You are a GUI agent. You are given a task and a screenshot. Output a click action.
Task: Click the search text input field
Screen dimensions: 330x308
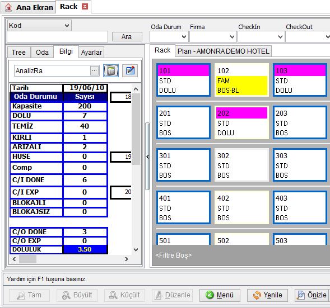coord(58,37)
